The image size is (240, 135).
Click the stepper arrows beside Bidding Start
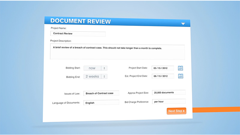point(104,68)
